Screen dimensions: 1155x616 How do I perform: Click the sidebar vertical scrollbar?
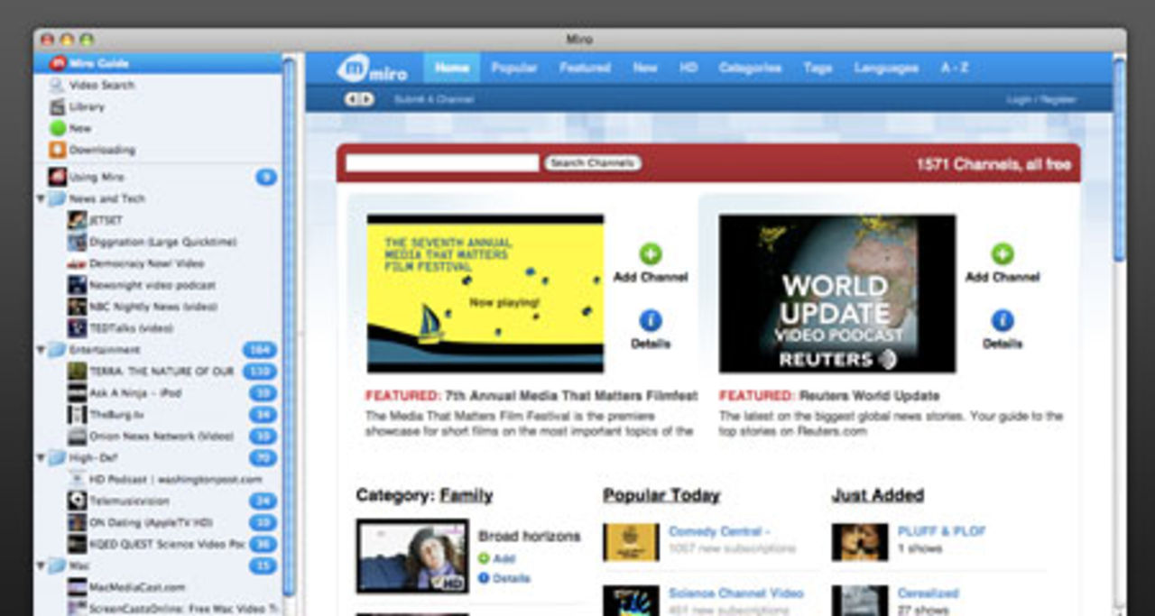point(289,325)
